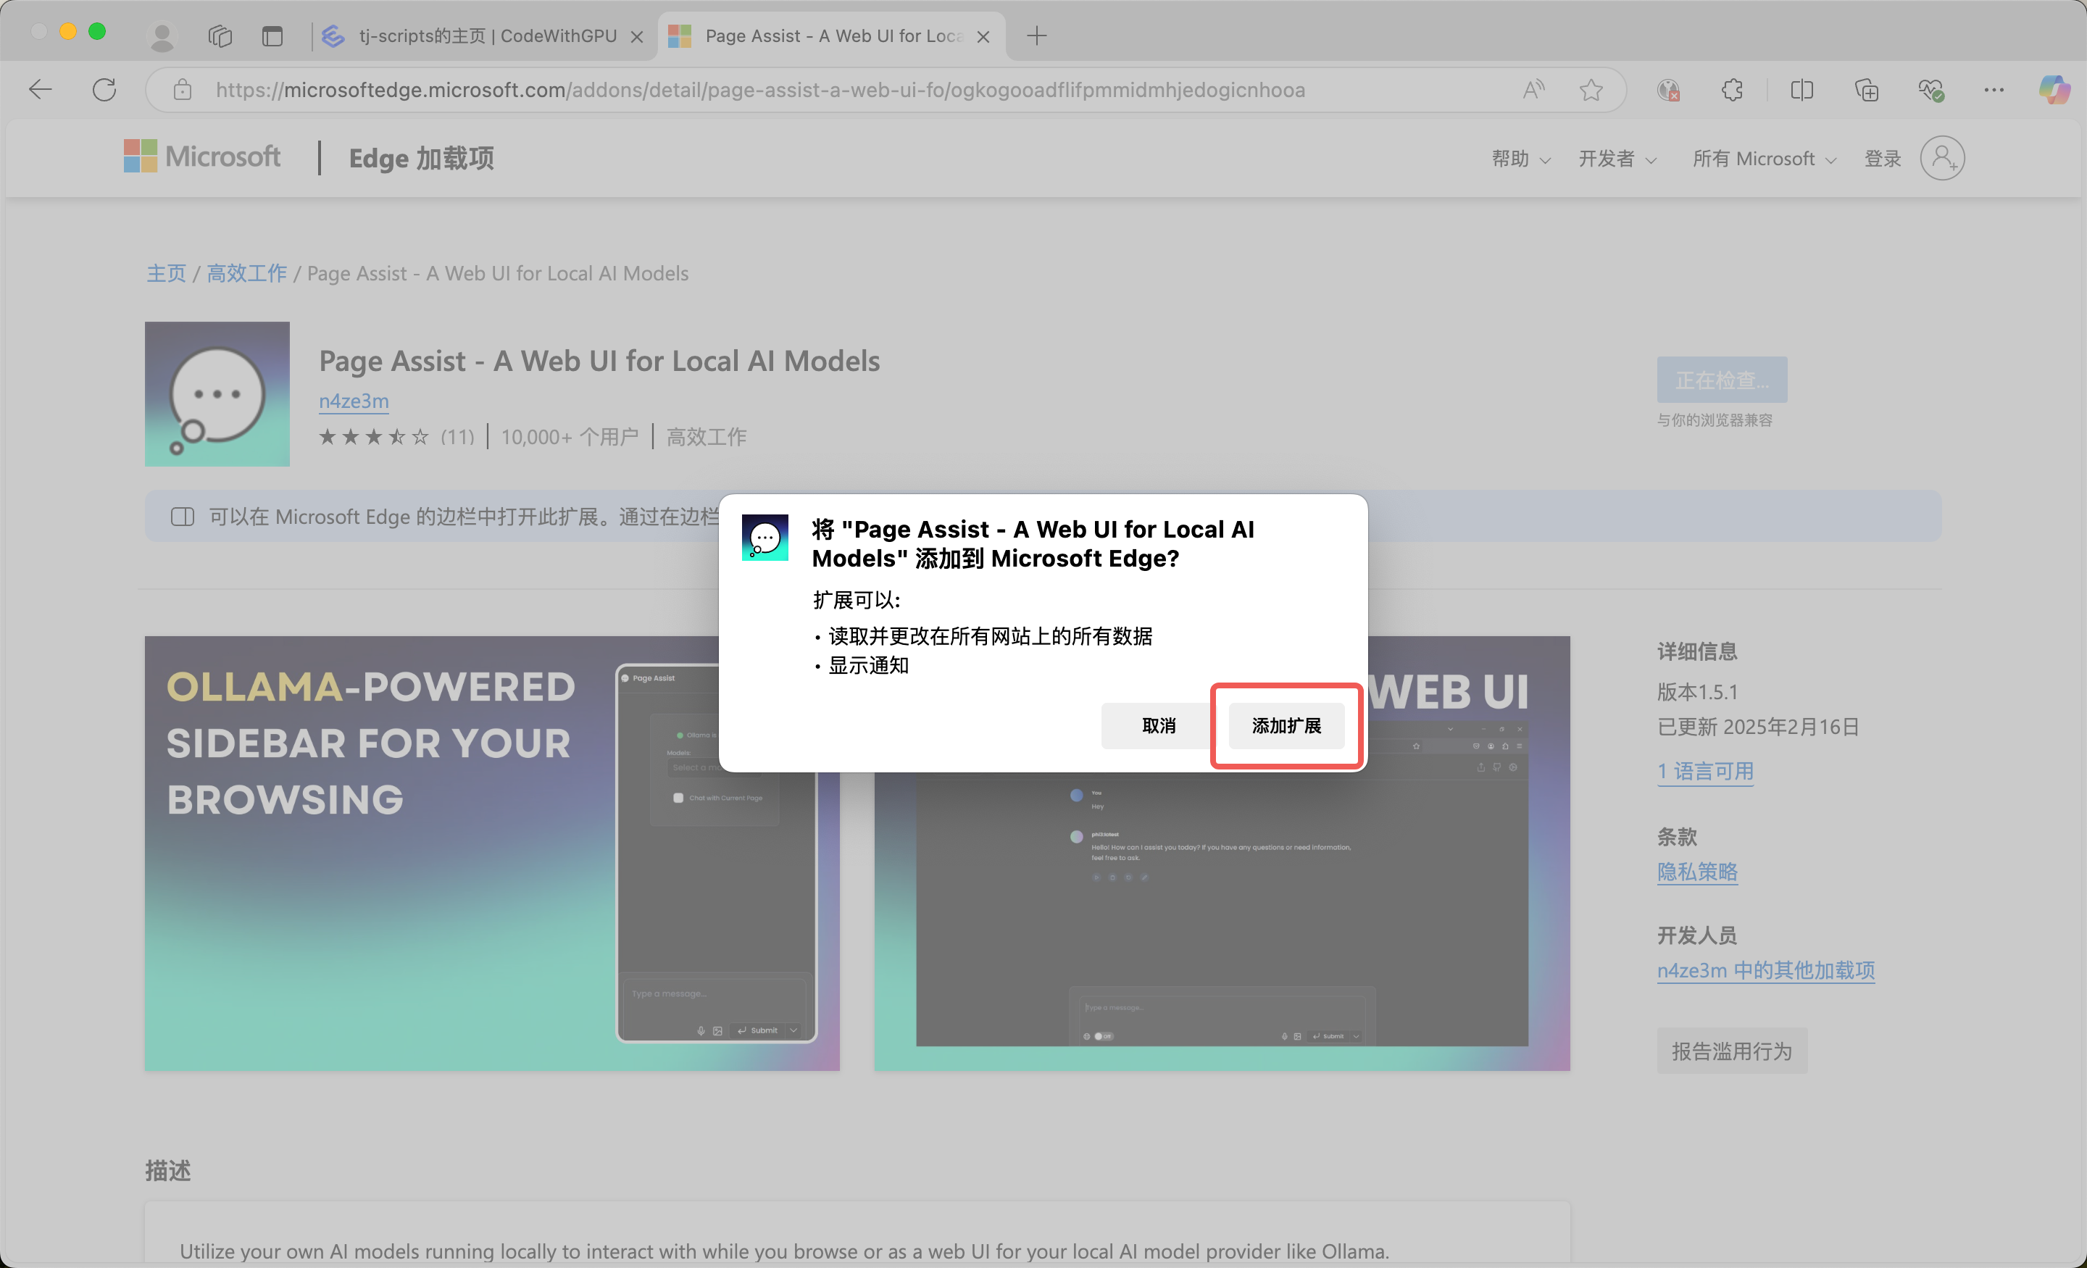Click the 登录 link

point(1882,159)
